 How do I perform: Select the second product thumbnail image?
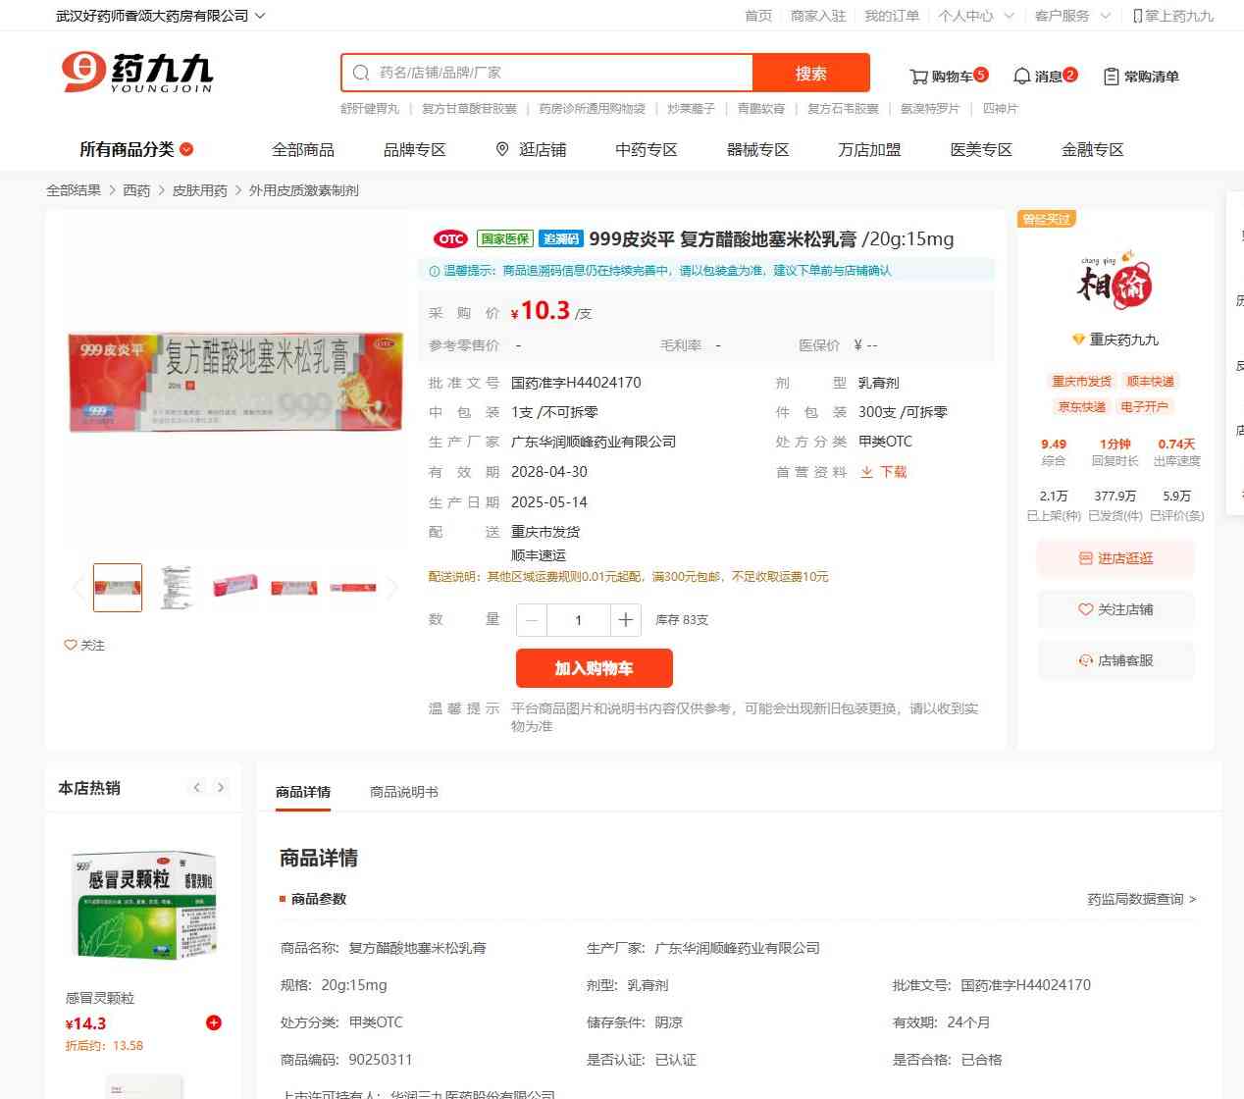point(177,587)
